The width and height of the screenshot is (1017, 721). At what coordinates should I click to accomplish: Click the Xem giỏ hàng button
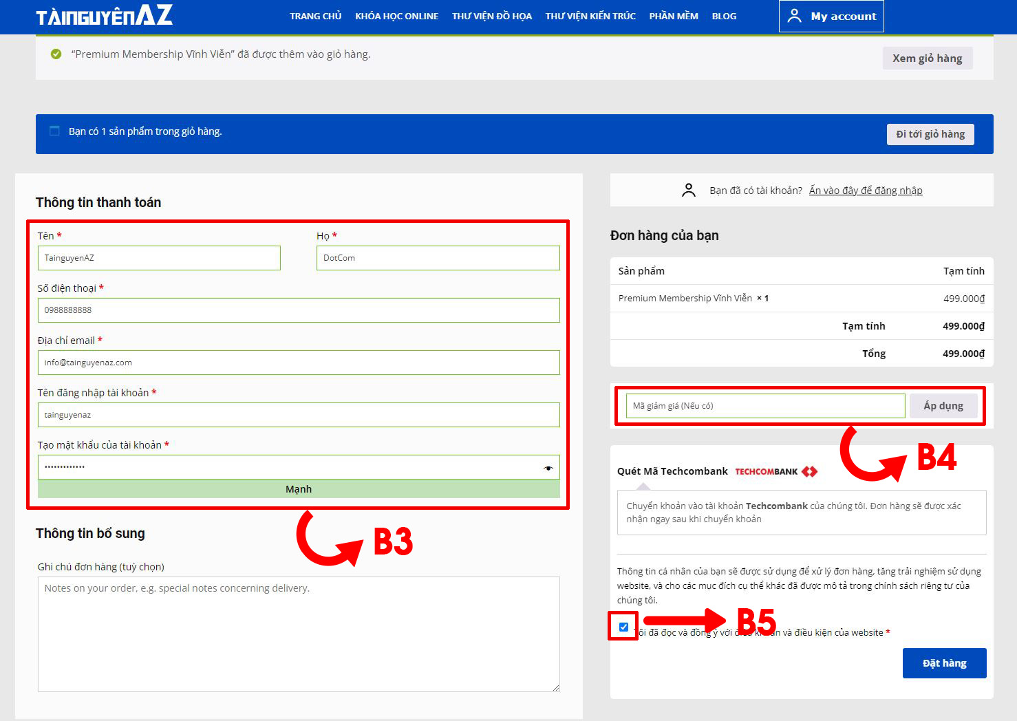pos(927,58)
